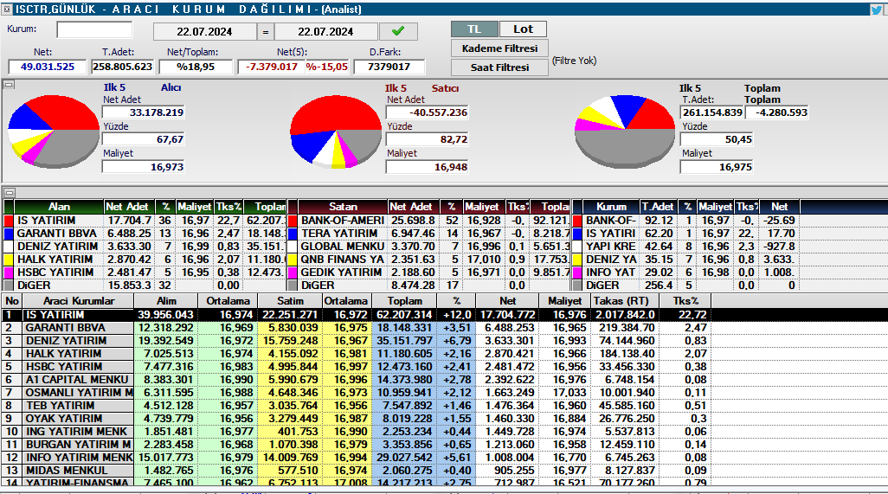Click the Ilk 5 Alıcı pie chart
Screen dimensions: 888x494
pyautogui.click(x=54, y=132)
